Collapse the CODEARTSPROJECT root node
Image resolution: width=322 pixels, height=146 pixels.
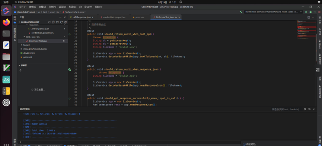point(19,22)
